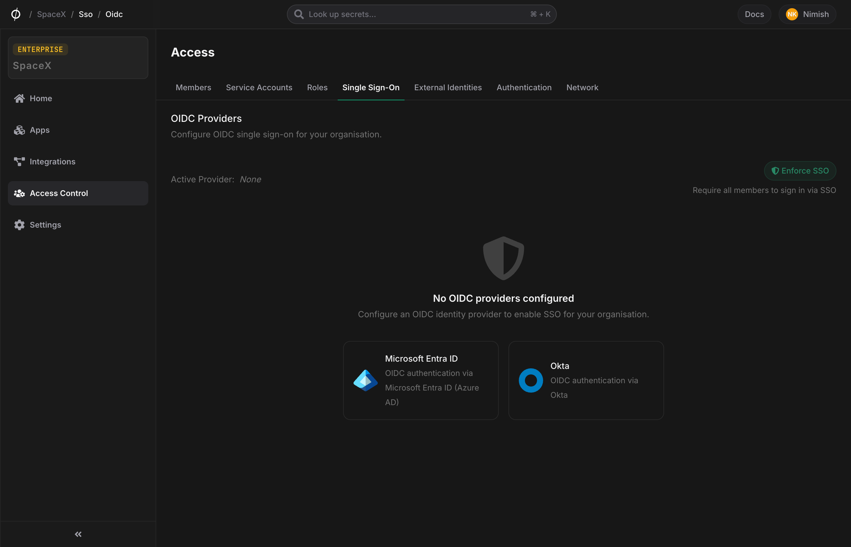Collapse the sidebar with the double chevron
The width and height of the screenshot is (851, 547).
78,534
